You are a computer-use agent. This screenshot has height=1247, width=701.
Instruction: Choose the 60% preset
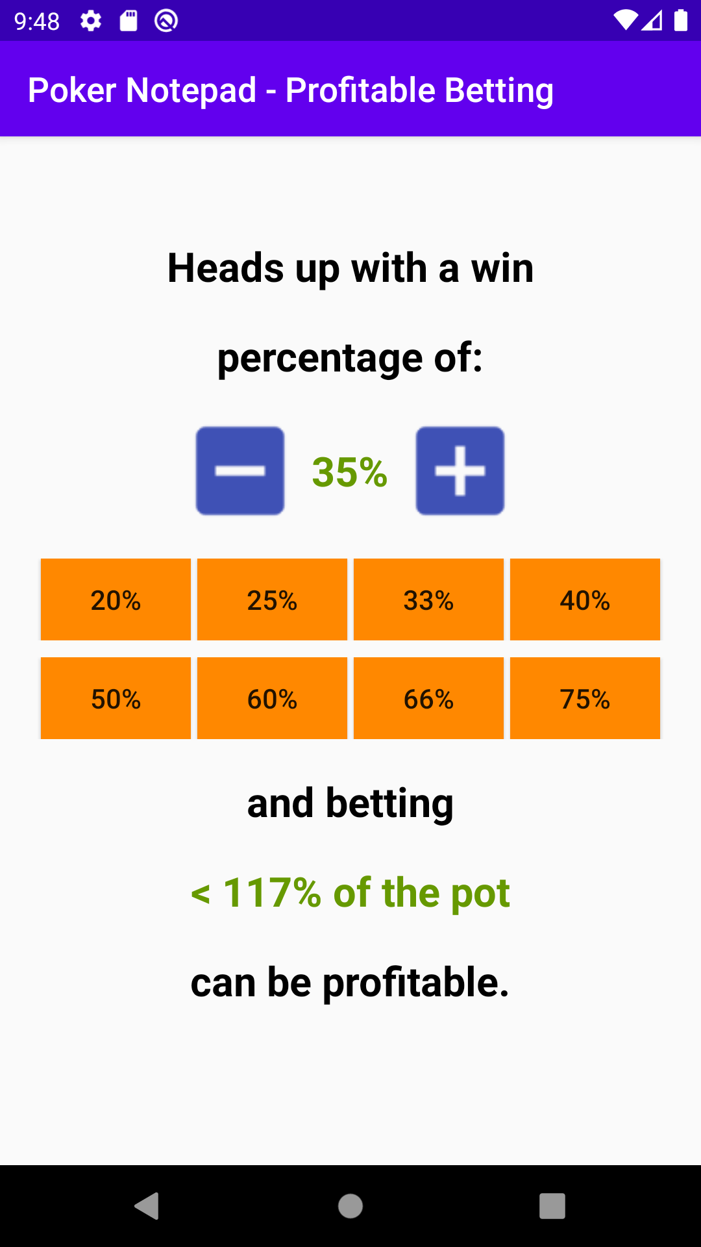[x=272, y=698]
